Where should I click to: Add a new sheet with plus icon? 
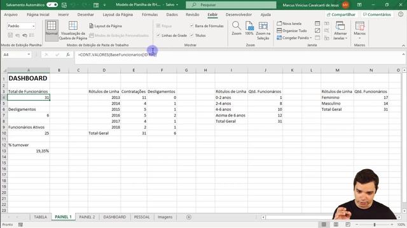(189, 217)
